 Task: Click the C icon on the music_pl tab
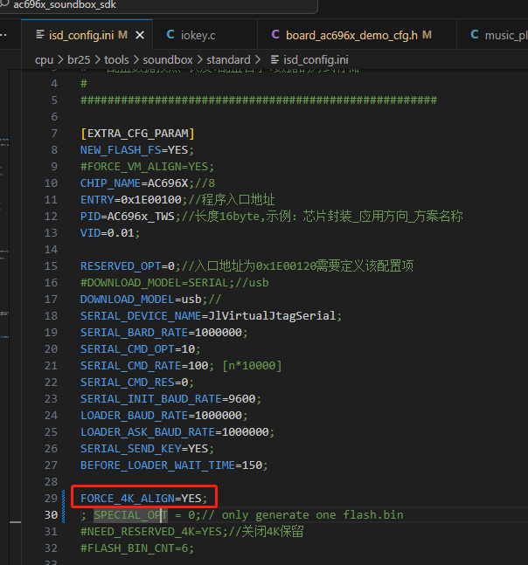click(x=475, y=35)
